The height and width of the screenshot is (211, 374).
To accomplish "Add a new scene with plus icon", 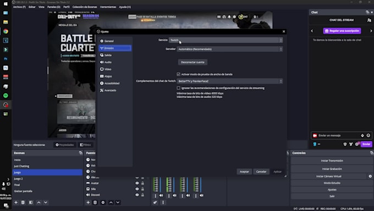I will (16, 202).
